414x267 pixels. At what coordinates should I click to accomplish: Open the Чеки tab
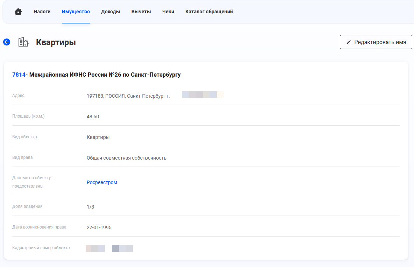pyautogui.click(x=168, y=12)
